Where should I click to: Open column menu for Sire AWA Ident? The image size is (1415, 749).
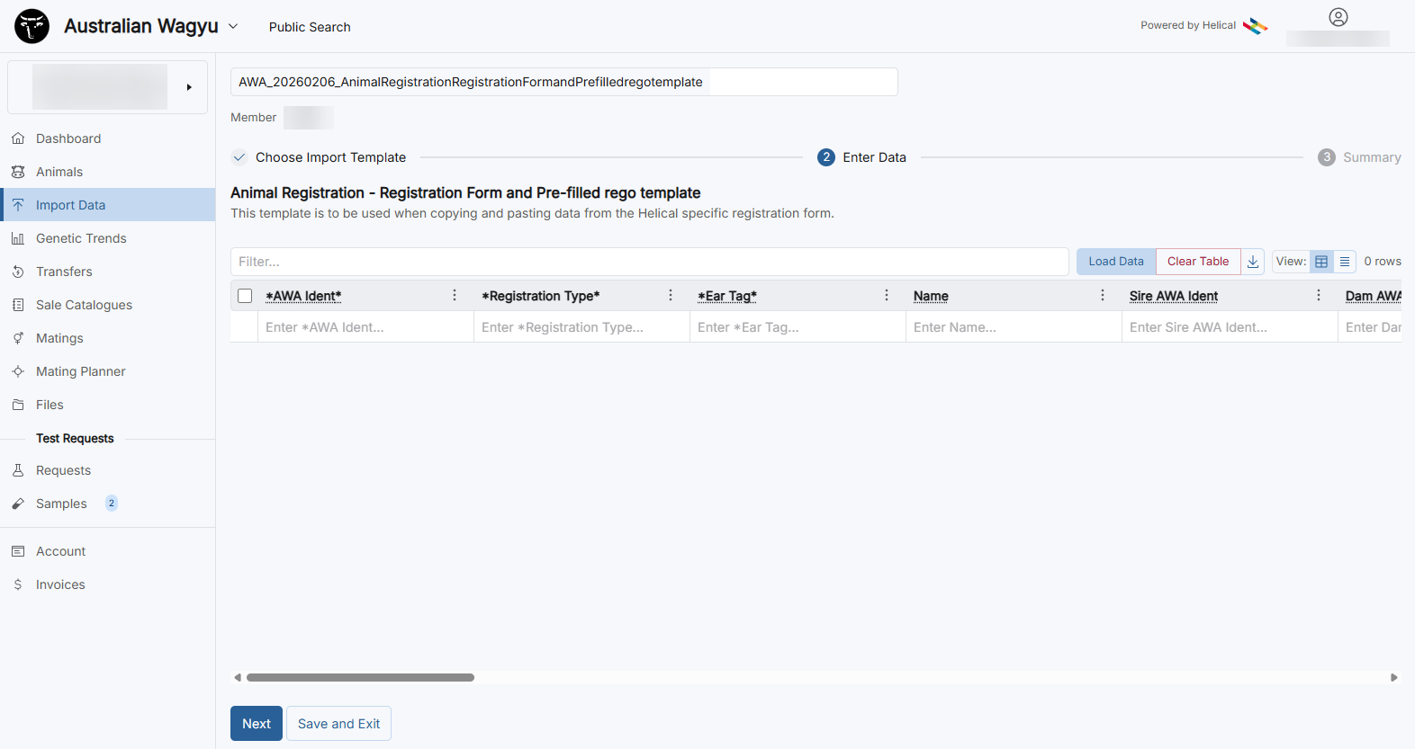[1319, 296]
